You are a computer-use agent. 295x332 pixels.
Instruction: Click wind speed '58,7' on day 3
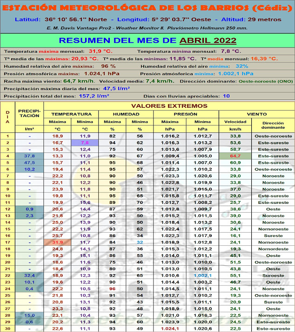235,149
